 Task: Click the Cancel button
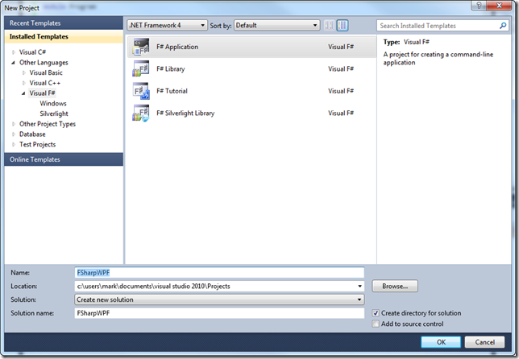(x=484, y=342)
